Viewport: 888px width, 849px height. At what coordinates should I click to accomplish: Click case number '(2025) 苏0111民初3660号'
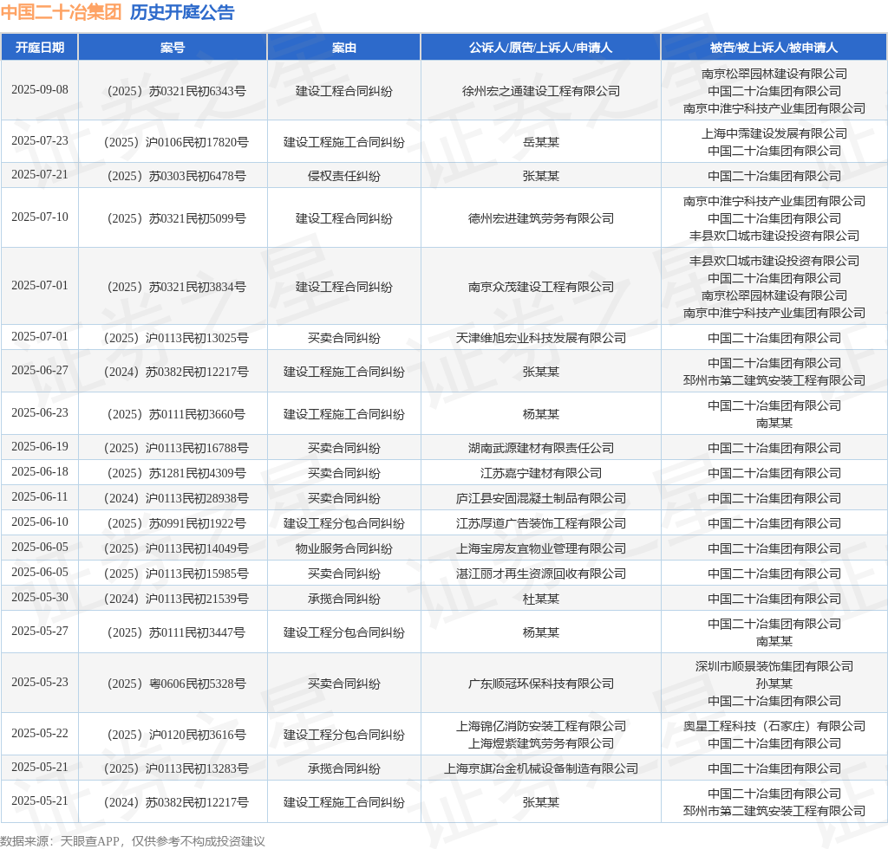click(176, 414)
